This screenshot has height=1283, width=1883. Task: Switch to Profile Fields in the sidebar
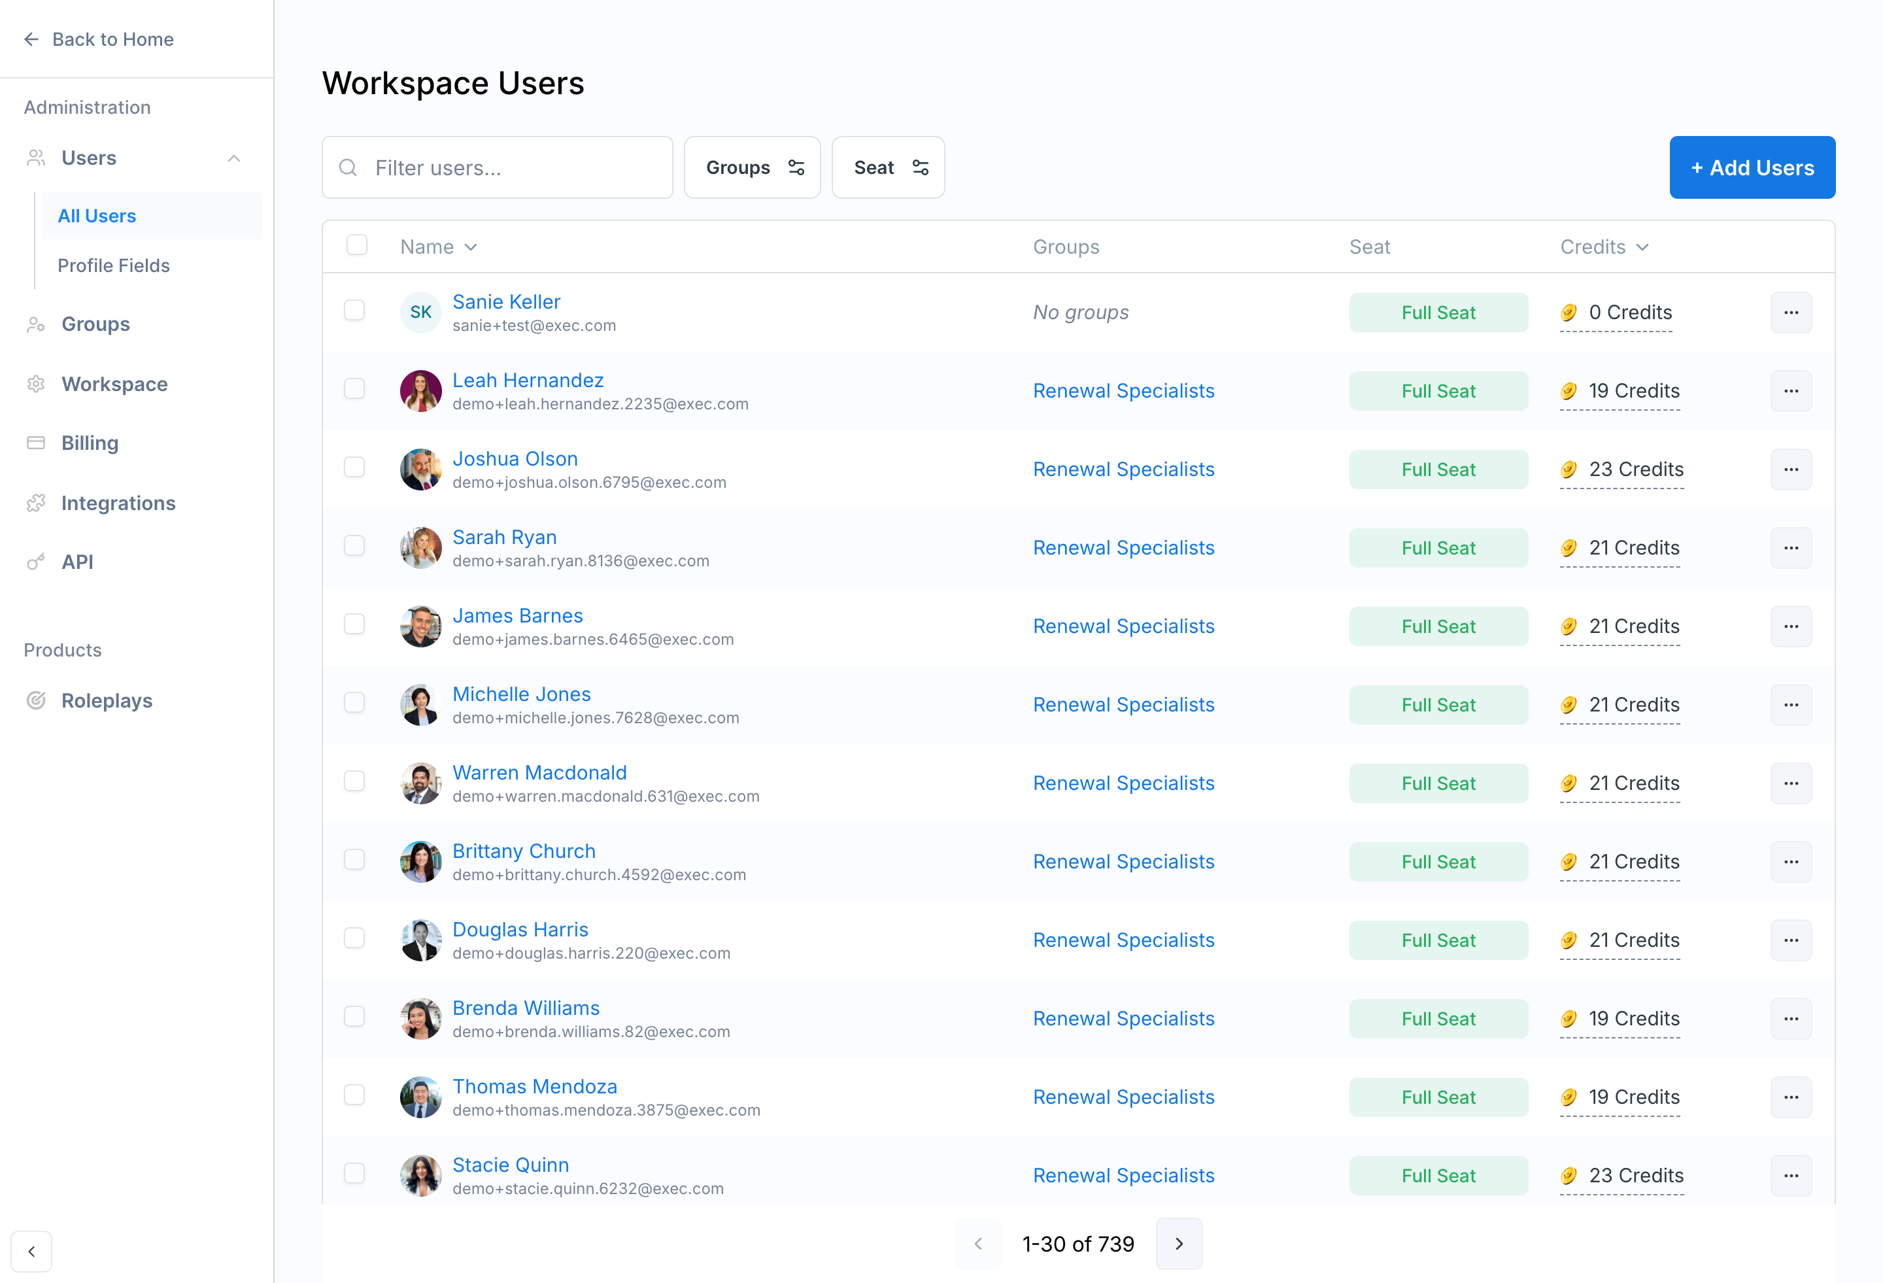112,265
